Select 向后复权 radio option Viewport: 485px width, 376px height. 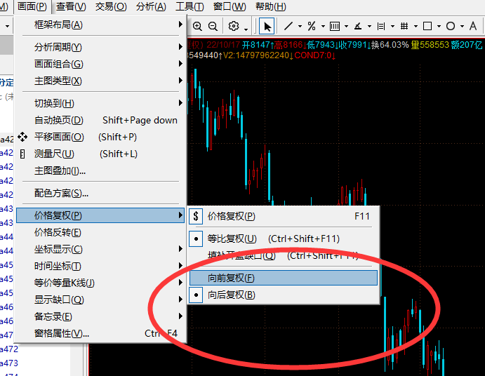coord(283,295)
